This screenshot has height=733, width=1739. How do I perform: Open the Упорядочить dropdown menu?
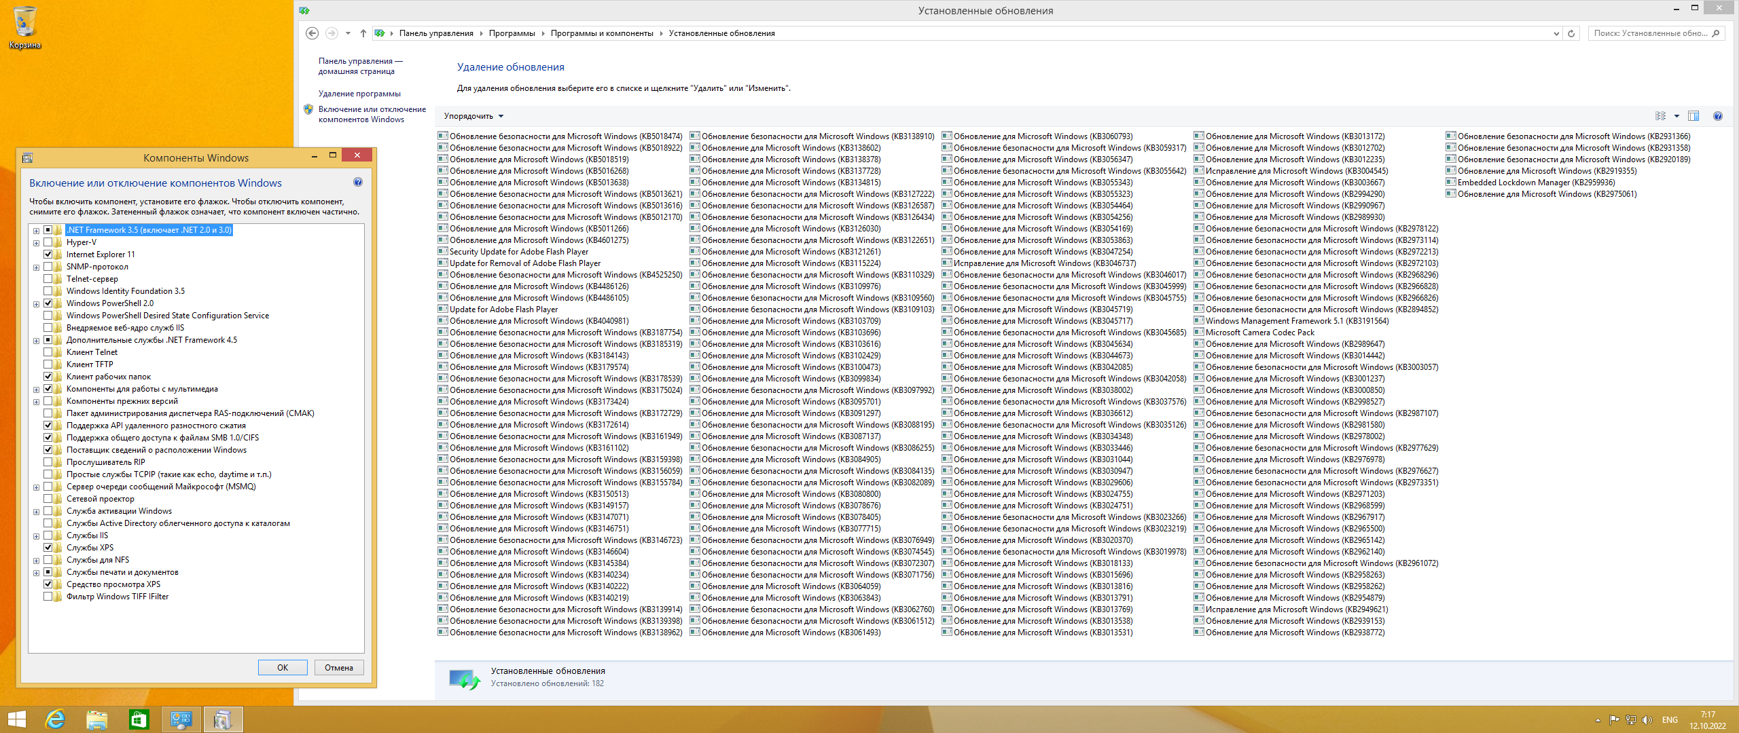[x=473, y=116]
